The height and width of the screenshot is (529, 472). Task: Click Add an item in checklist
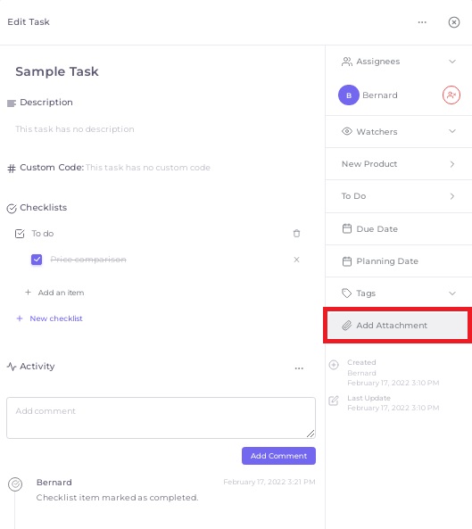click(x=61, y=293)
